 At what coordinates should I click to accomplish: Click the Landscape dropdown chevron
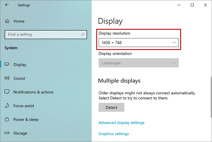coord(174,63)
